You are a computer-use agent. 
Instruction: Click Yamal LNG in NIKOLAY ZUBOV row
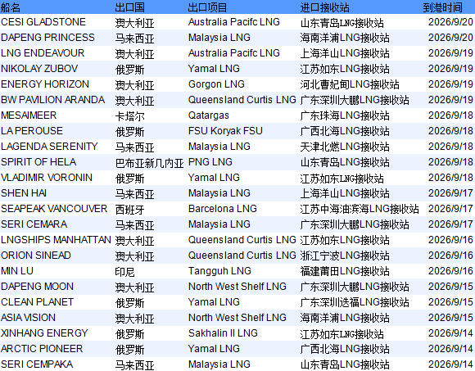click(x=214, y=69)
